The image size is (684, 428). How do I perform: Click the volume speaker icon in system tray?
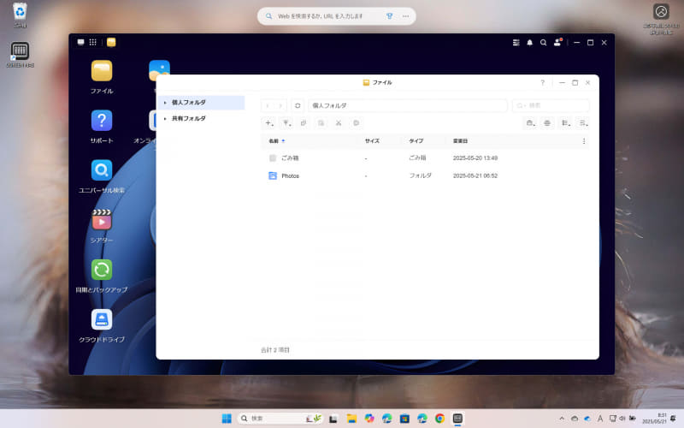coord(622,419)
